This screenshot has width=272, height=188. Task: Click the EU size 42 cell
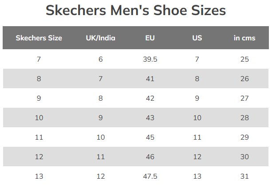[x=150, y=98]
